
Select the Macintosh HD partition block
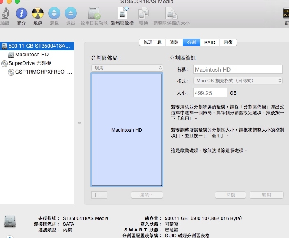tap(127, 130)
